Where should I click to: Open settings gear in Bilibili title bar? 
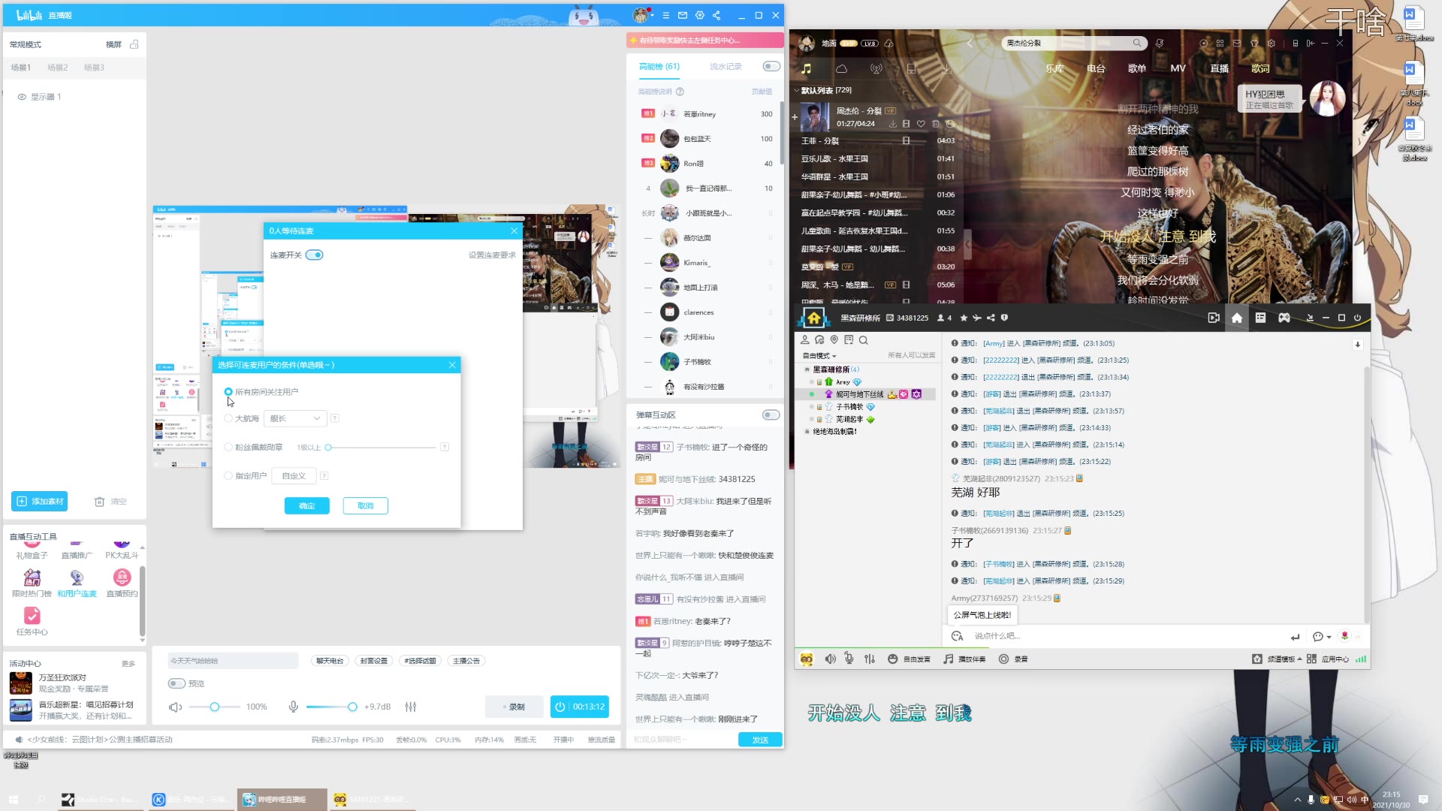coord(700,15)
